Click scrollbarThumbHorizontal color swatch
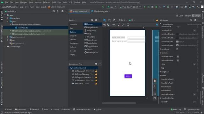The height and width of the screenshot is (114, 204). tap(177, 34)
